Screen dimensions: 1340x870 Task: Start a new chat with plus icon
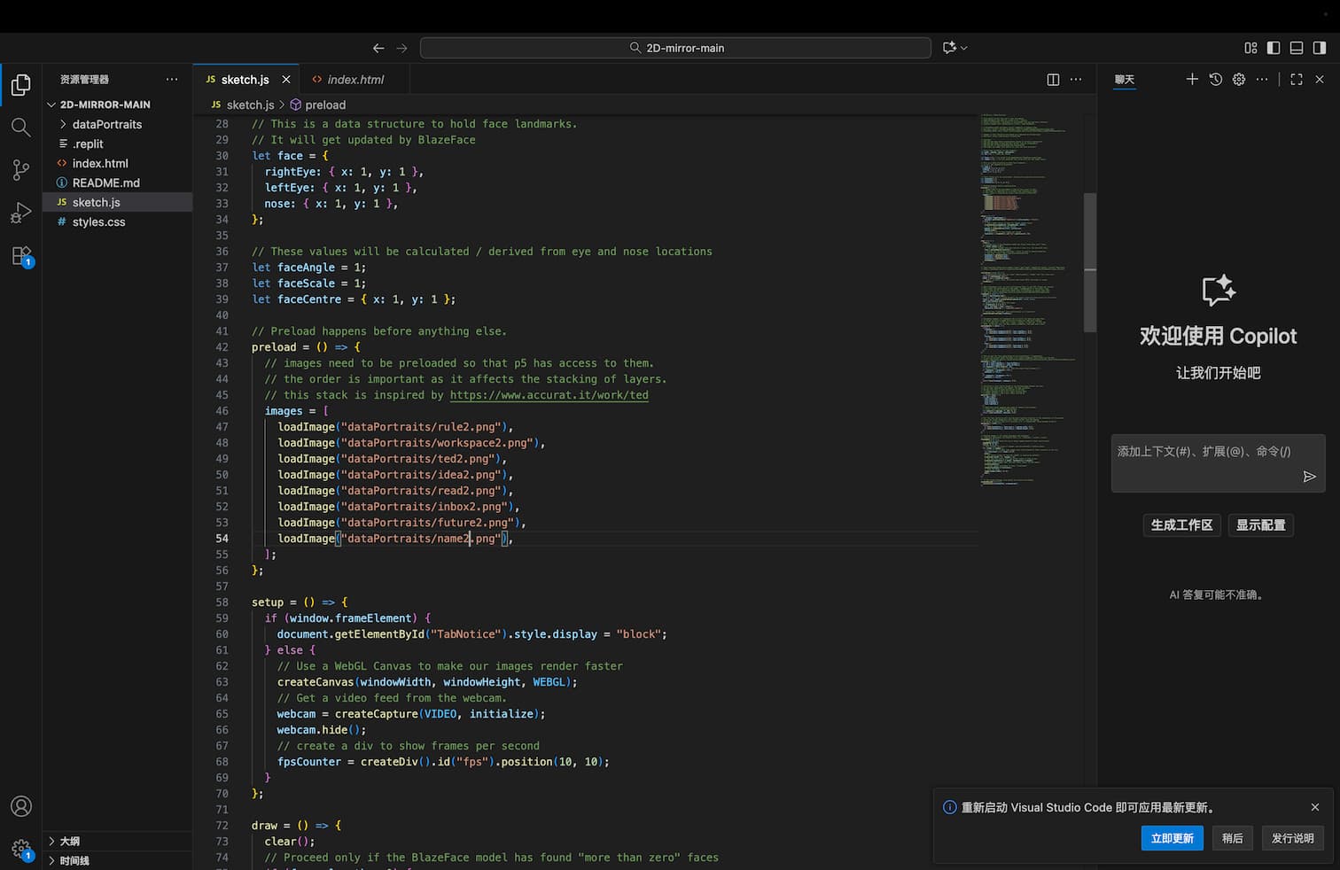click(x=1192, y=80)
